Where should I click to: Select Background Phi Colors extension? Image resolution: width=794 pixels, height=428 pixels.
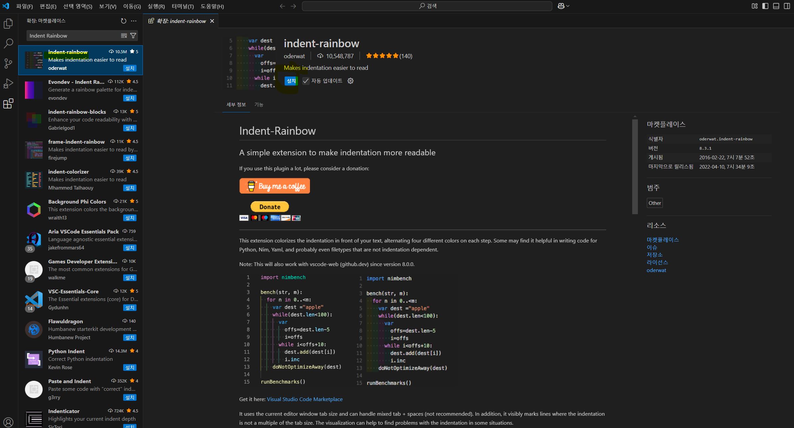tap(81, 210)
